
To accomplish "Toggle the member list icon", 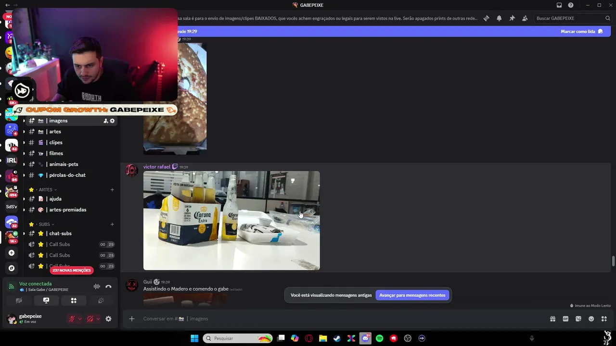I will [525, 18].
